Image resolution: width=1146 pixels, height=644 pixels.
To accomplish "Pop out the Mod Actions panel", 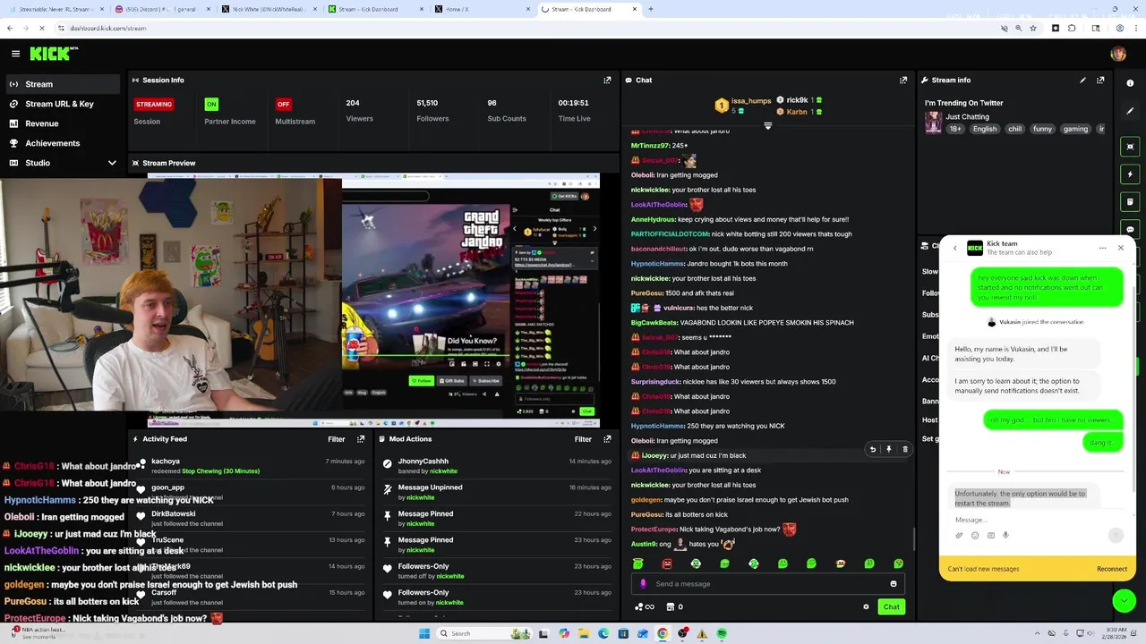I will click(607, 439).
